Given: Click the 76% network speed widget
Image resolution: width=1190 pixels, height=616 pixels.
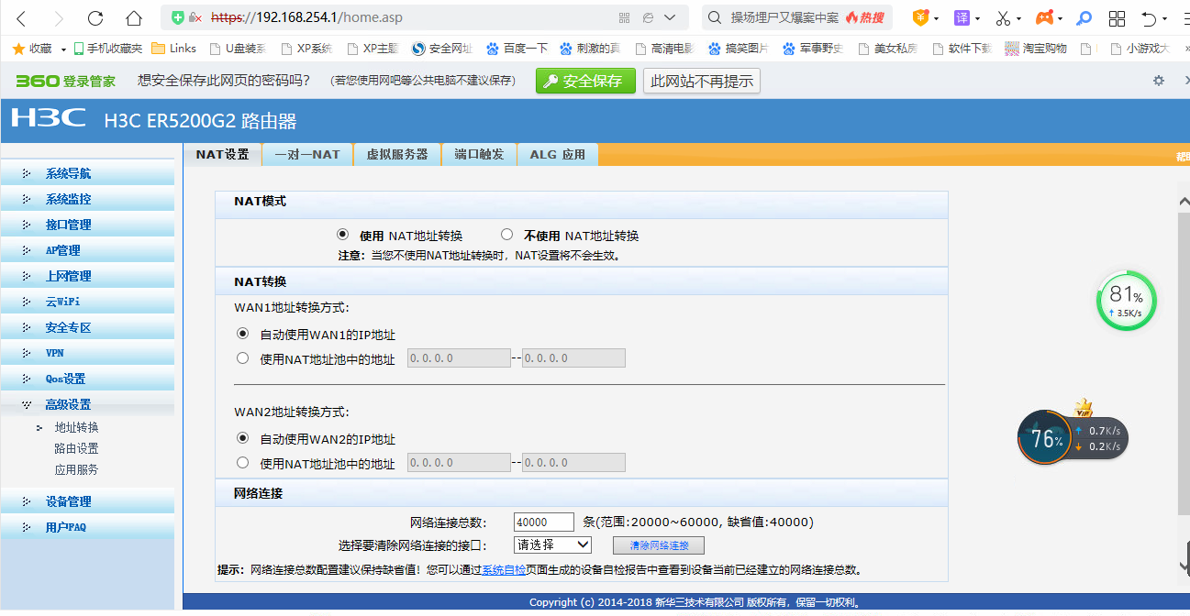Looking at the screenshot, I should click(1073, 437).
